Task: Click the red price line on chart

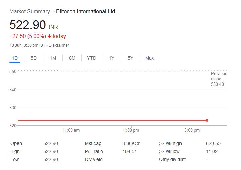Action: tap(110, 120)
